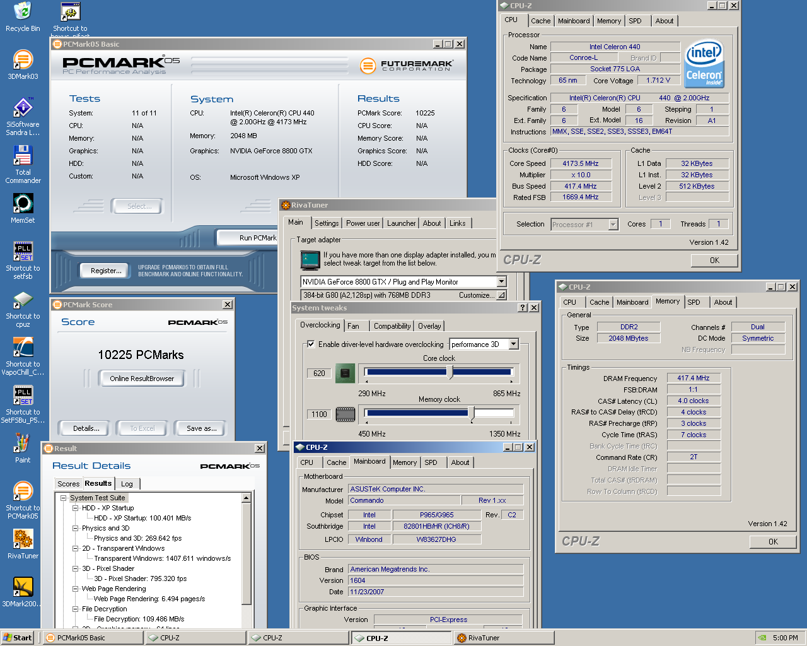Launch the 3DMark200 desktop shortcut
The image size is (807, 646).
(23, 592)
